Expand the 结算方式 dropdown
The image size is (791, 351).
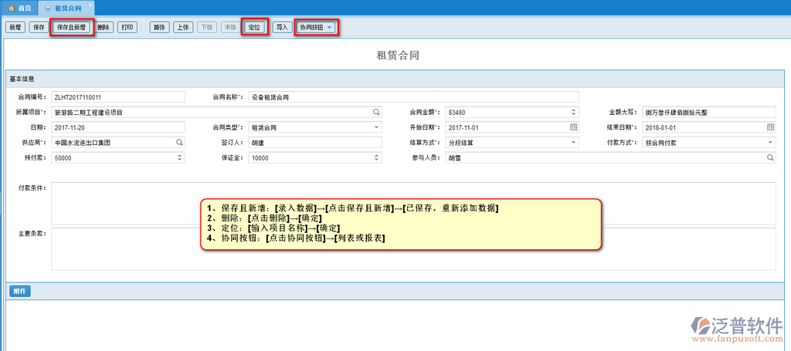tap(573, 143)
